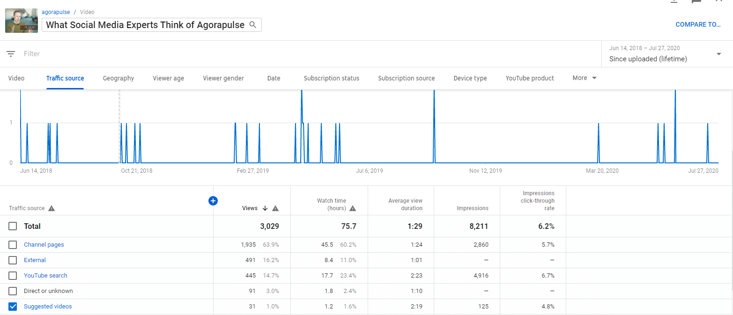The height and width of the screenshot is (315, 733).
Task: Open the Since uploaded (lifetime) date range dropdown
Action: pos(667,54)
